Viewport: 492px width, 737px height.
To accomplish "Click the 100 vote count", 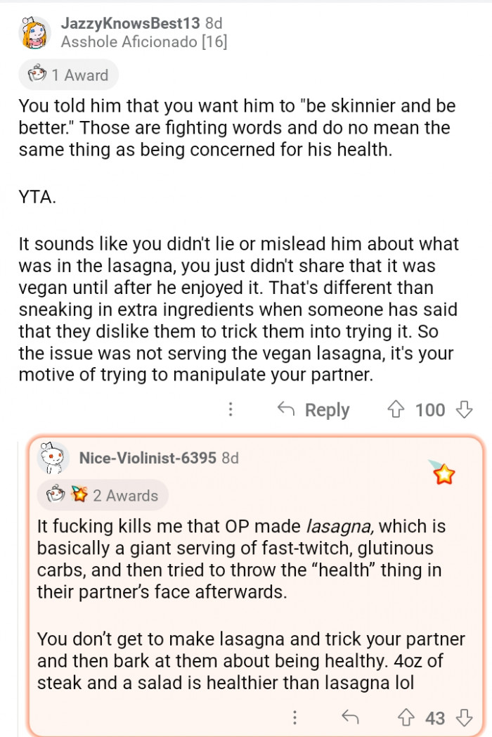I will point(430,409).
